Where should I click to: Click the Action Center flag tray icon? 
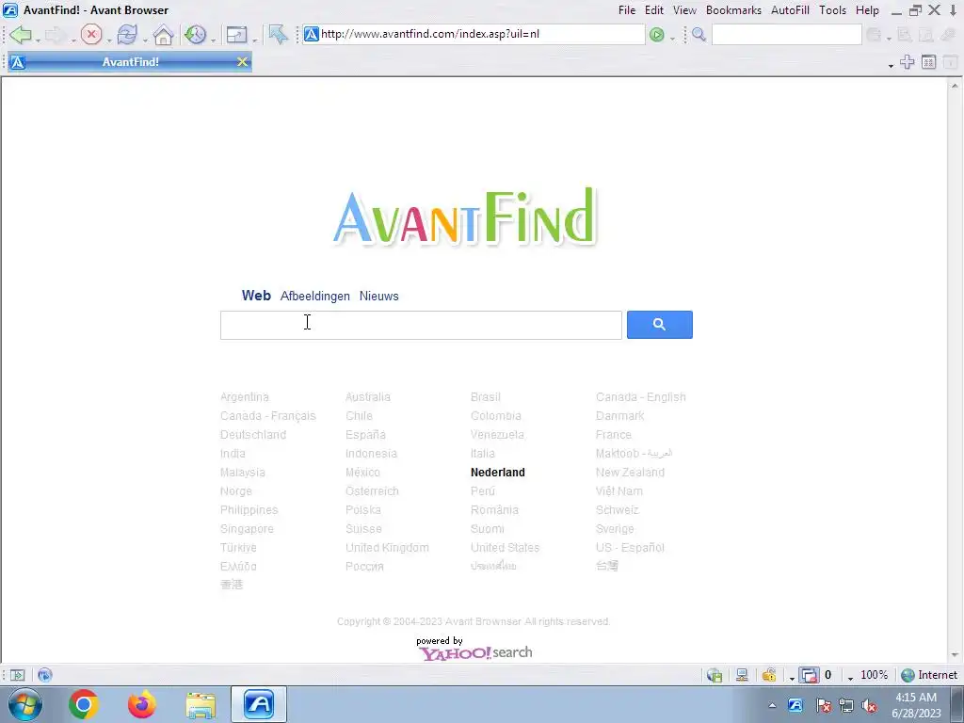coord(824,706)
